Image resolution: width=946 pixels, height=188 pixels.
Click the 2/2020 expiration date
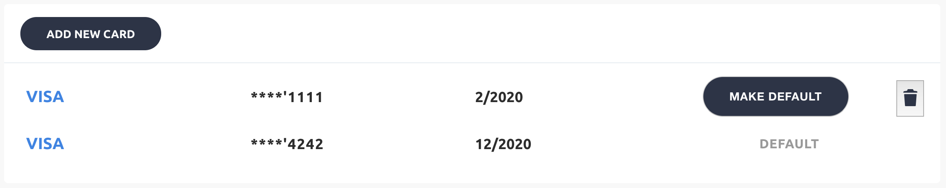coord(499,97)
